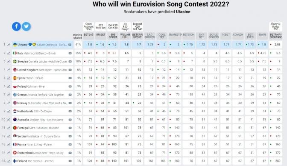Viewport: 287px width, 166px height.
Task: Click the BETFAIR EXCHANGE column header
Action: coord(275,36)
